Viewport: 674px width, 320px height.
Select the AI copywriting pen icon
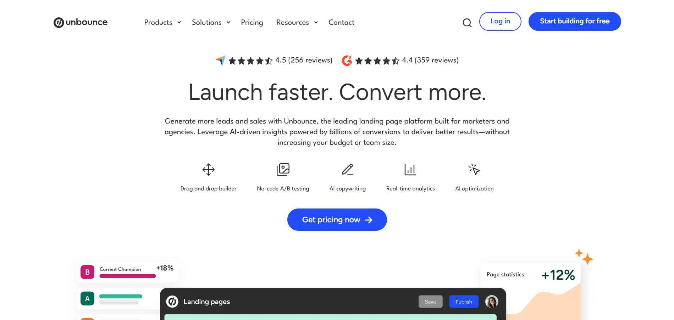point(348,169)
